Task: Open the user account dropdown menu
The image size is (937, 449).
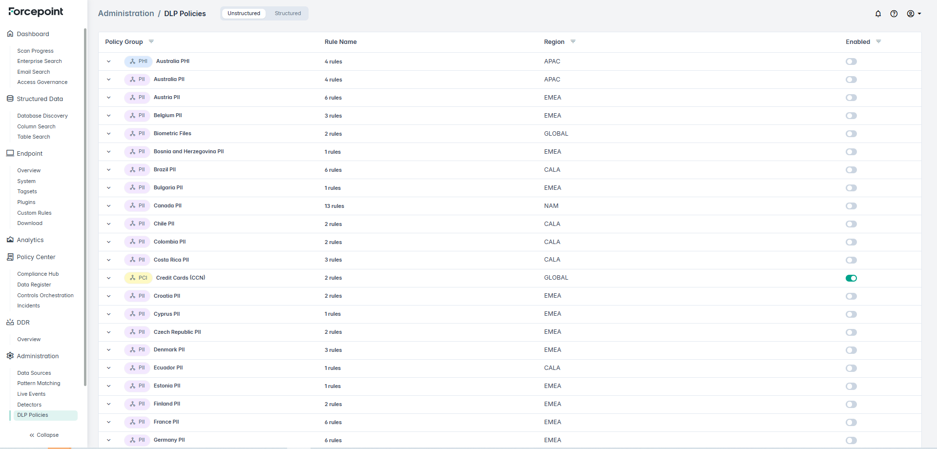Action: 914,14
